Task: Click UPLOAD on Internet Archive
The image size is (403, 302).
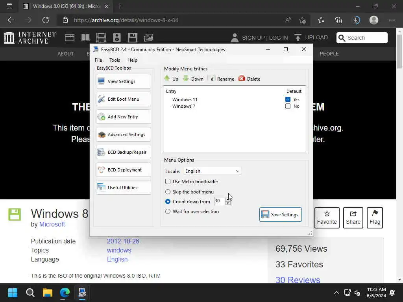Action: click(311, 37)
